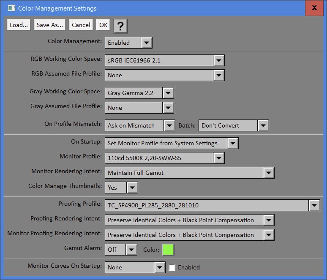
Task: Close the Color Management Settings window
Action: tap(314, 8)
